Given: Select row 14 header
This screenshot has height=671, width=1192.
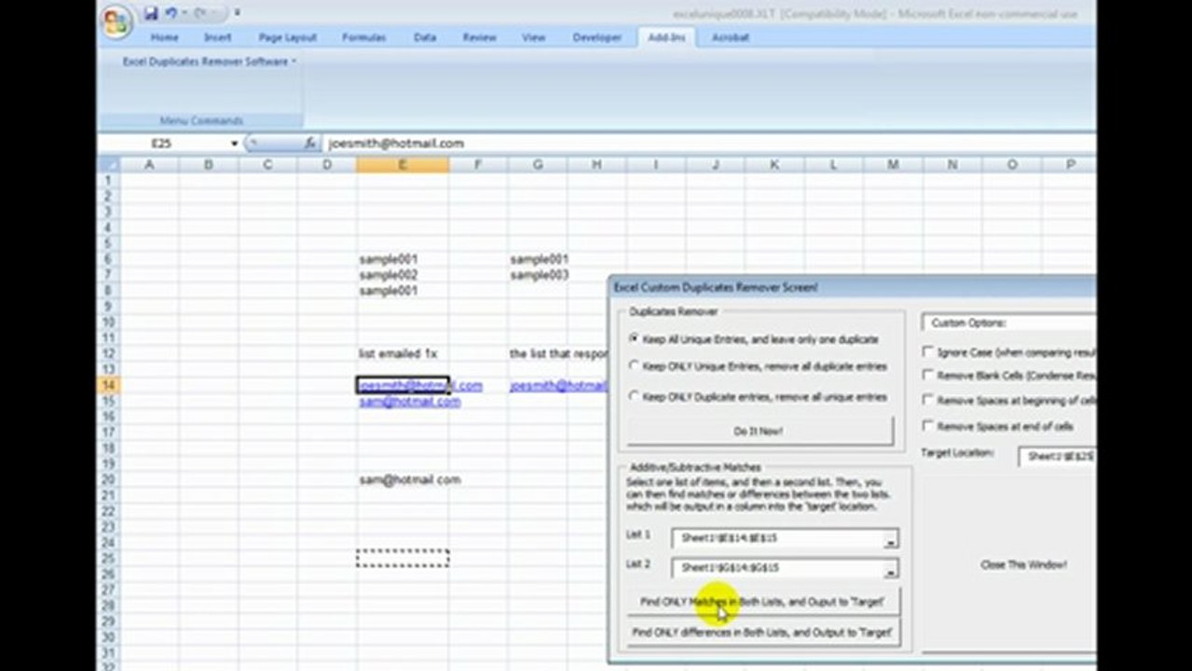Looking at the screenshot, I should [108, 386].
